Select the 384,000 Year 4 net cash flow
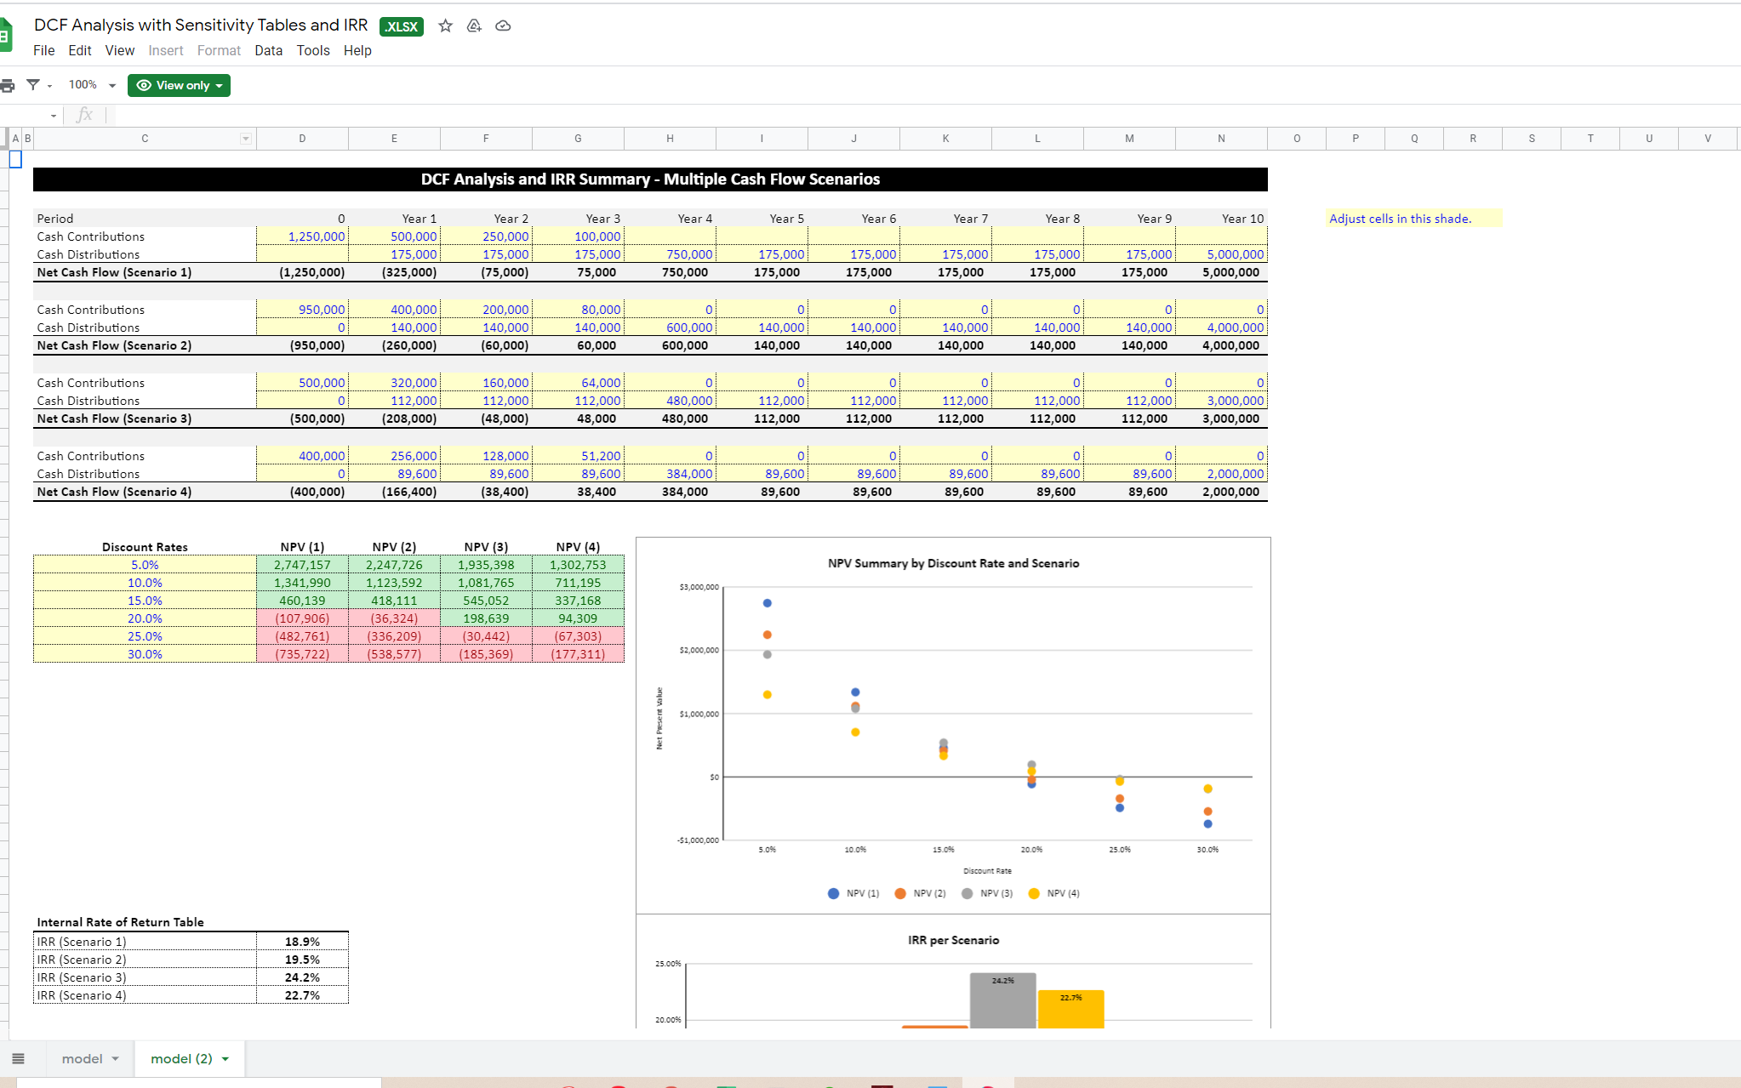Image resolution: width=1741 pixels, height=1088 pixels. [x=670, y=492]
